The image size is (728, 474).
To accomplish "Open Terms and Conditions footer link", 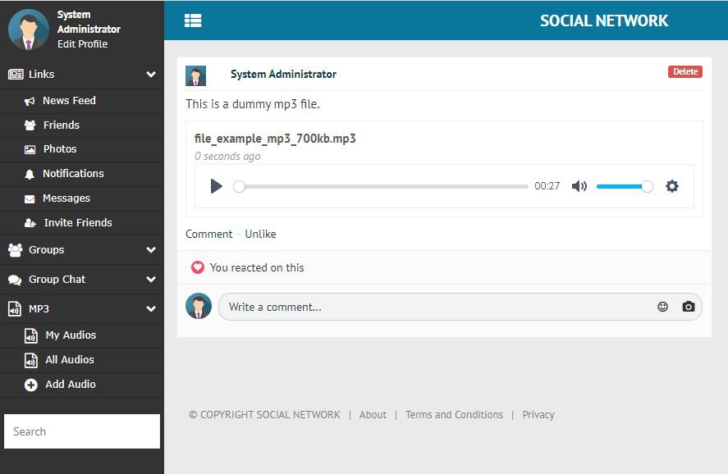I will 454,415.
